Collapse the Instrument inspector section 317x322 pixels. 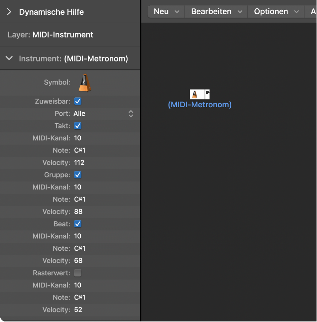click(9, 58)
